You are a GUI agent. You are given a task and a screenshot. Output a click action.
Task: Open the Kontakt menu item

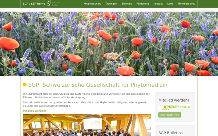[x=158, y=4]
